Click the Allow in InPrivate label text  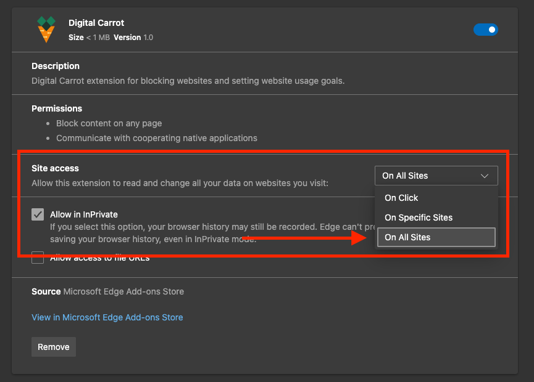coord(84,214)
